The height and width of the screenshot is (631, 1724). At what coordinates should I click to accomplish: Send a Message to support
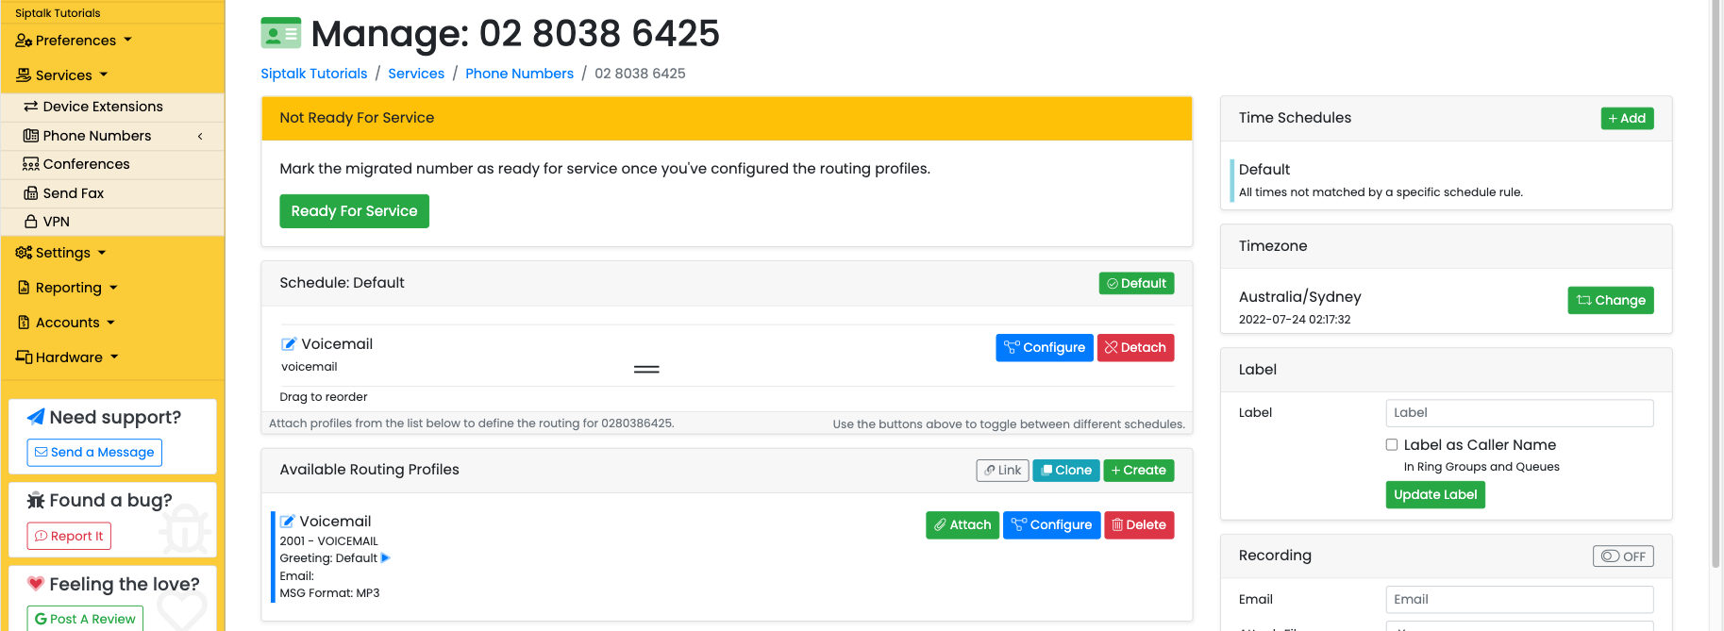94,453
